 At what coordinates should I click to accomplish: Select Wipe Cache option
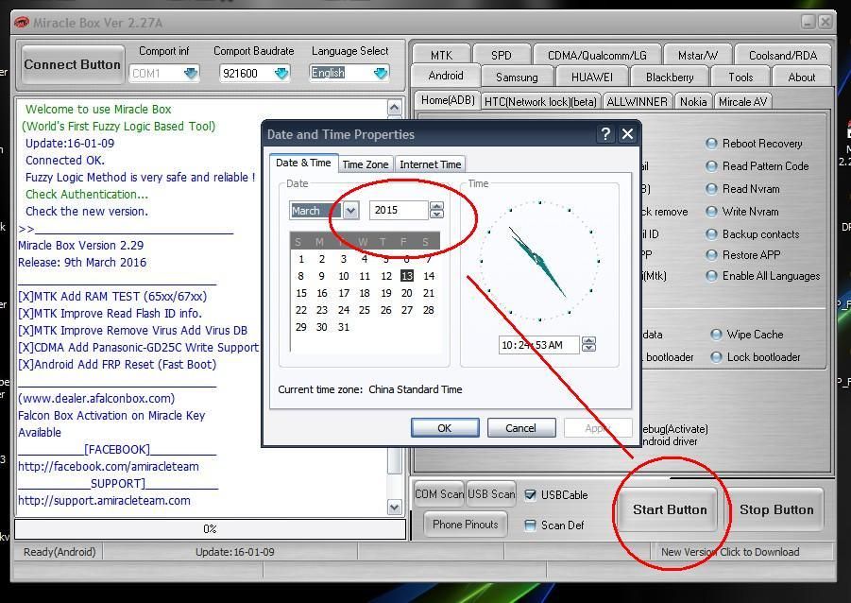pos(747,335)
